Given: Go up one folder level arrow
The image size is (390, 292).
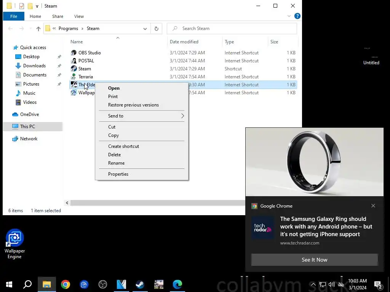Looking at the screenshot, I should click(38, 29).
